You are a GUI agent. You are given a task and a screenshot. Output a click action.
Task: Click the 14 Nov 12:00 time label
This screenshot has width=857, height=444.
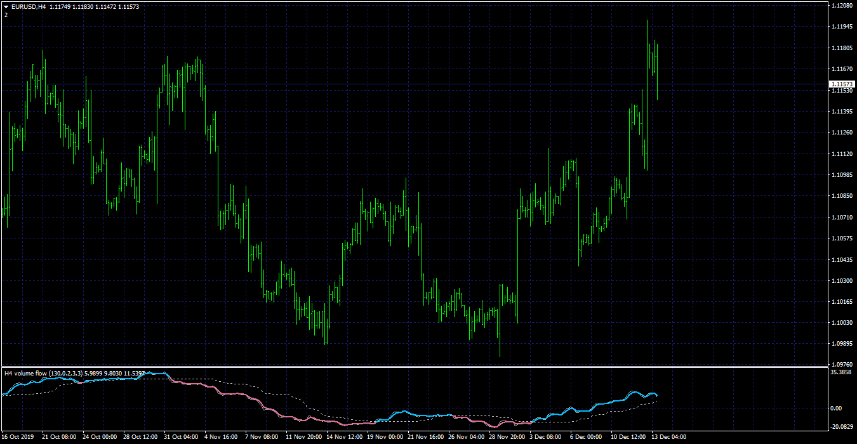point(343,437)
